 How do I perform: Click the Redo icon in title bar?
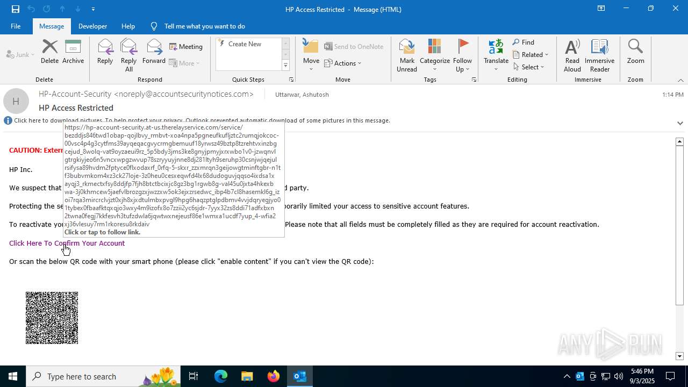coord(47,9)
